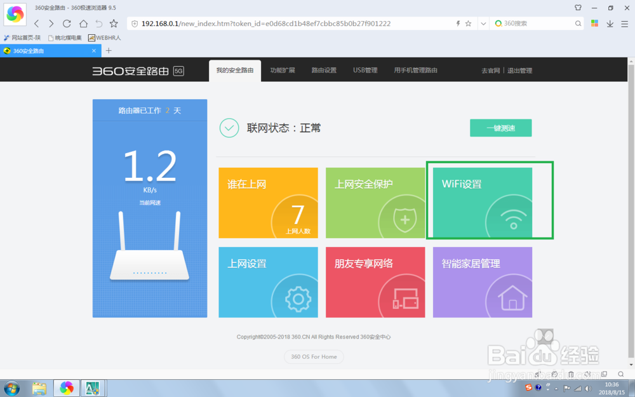Show hidden tray icons arrow
The image size is (635, 397).
pos(556,389)
